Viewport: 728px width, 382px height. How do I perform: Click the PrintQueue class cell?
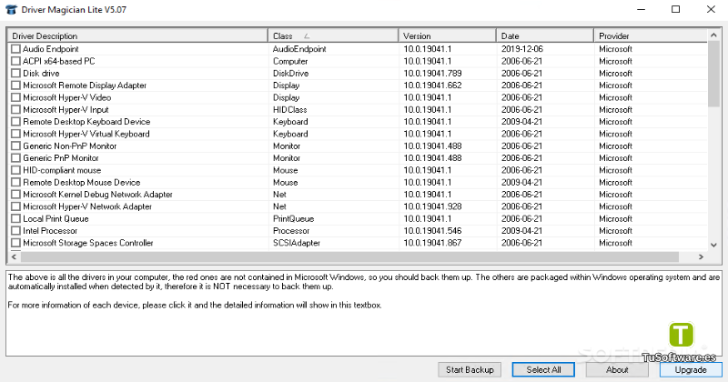tap(293, 218)
